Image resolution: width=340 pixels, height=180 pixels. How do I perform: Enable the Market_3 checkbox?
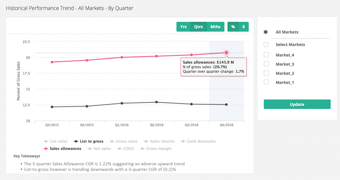coord(266,64)
